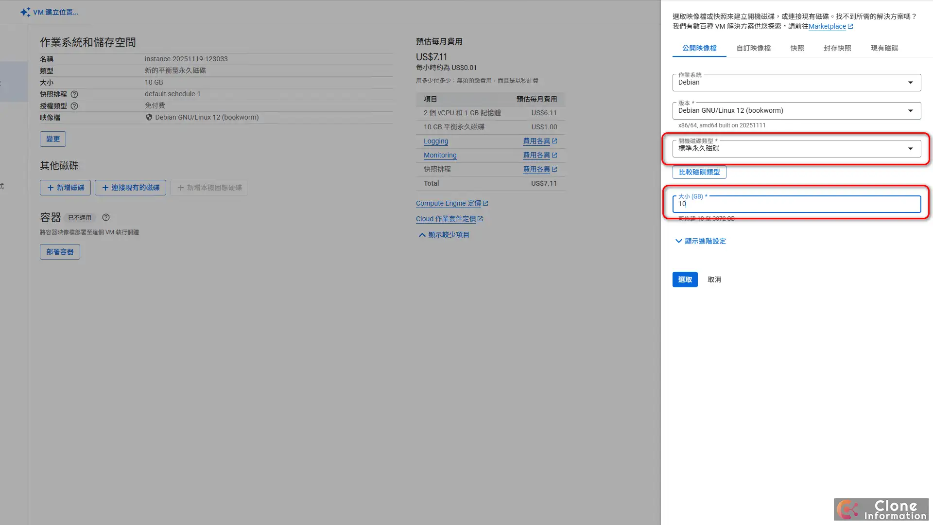Image resolution: width=933 pixels, height=525 pixels.
Task: Open Compute Engine 定價 link
Action: pos(449,203)
